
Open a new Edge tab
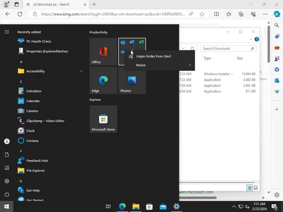click(94, 4)
